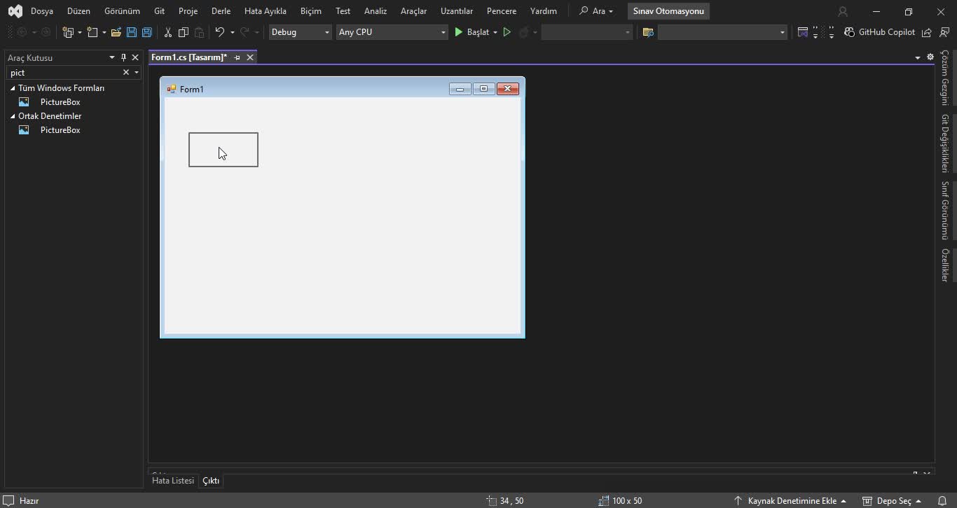Open the Araçlar menu
The height and width of the screenshot is (508, 957).
tap(413, 11)
